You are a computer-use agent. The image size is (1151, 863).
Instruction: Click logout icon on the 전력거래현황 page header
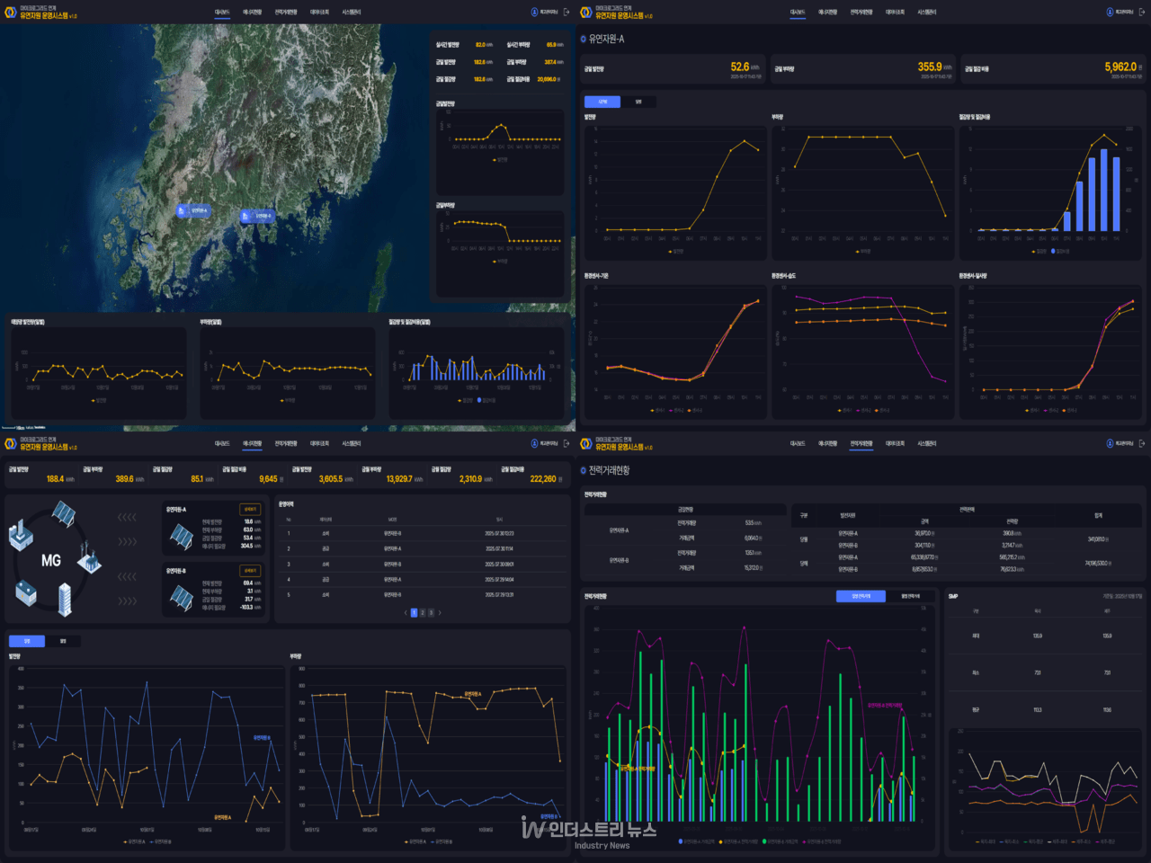tap(1141, 443)
